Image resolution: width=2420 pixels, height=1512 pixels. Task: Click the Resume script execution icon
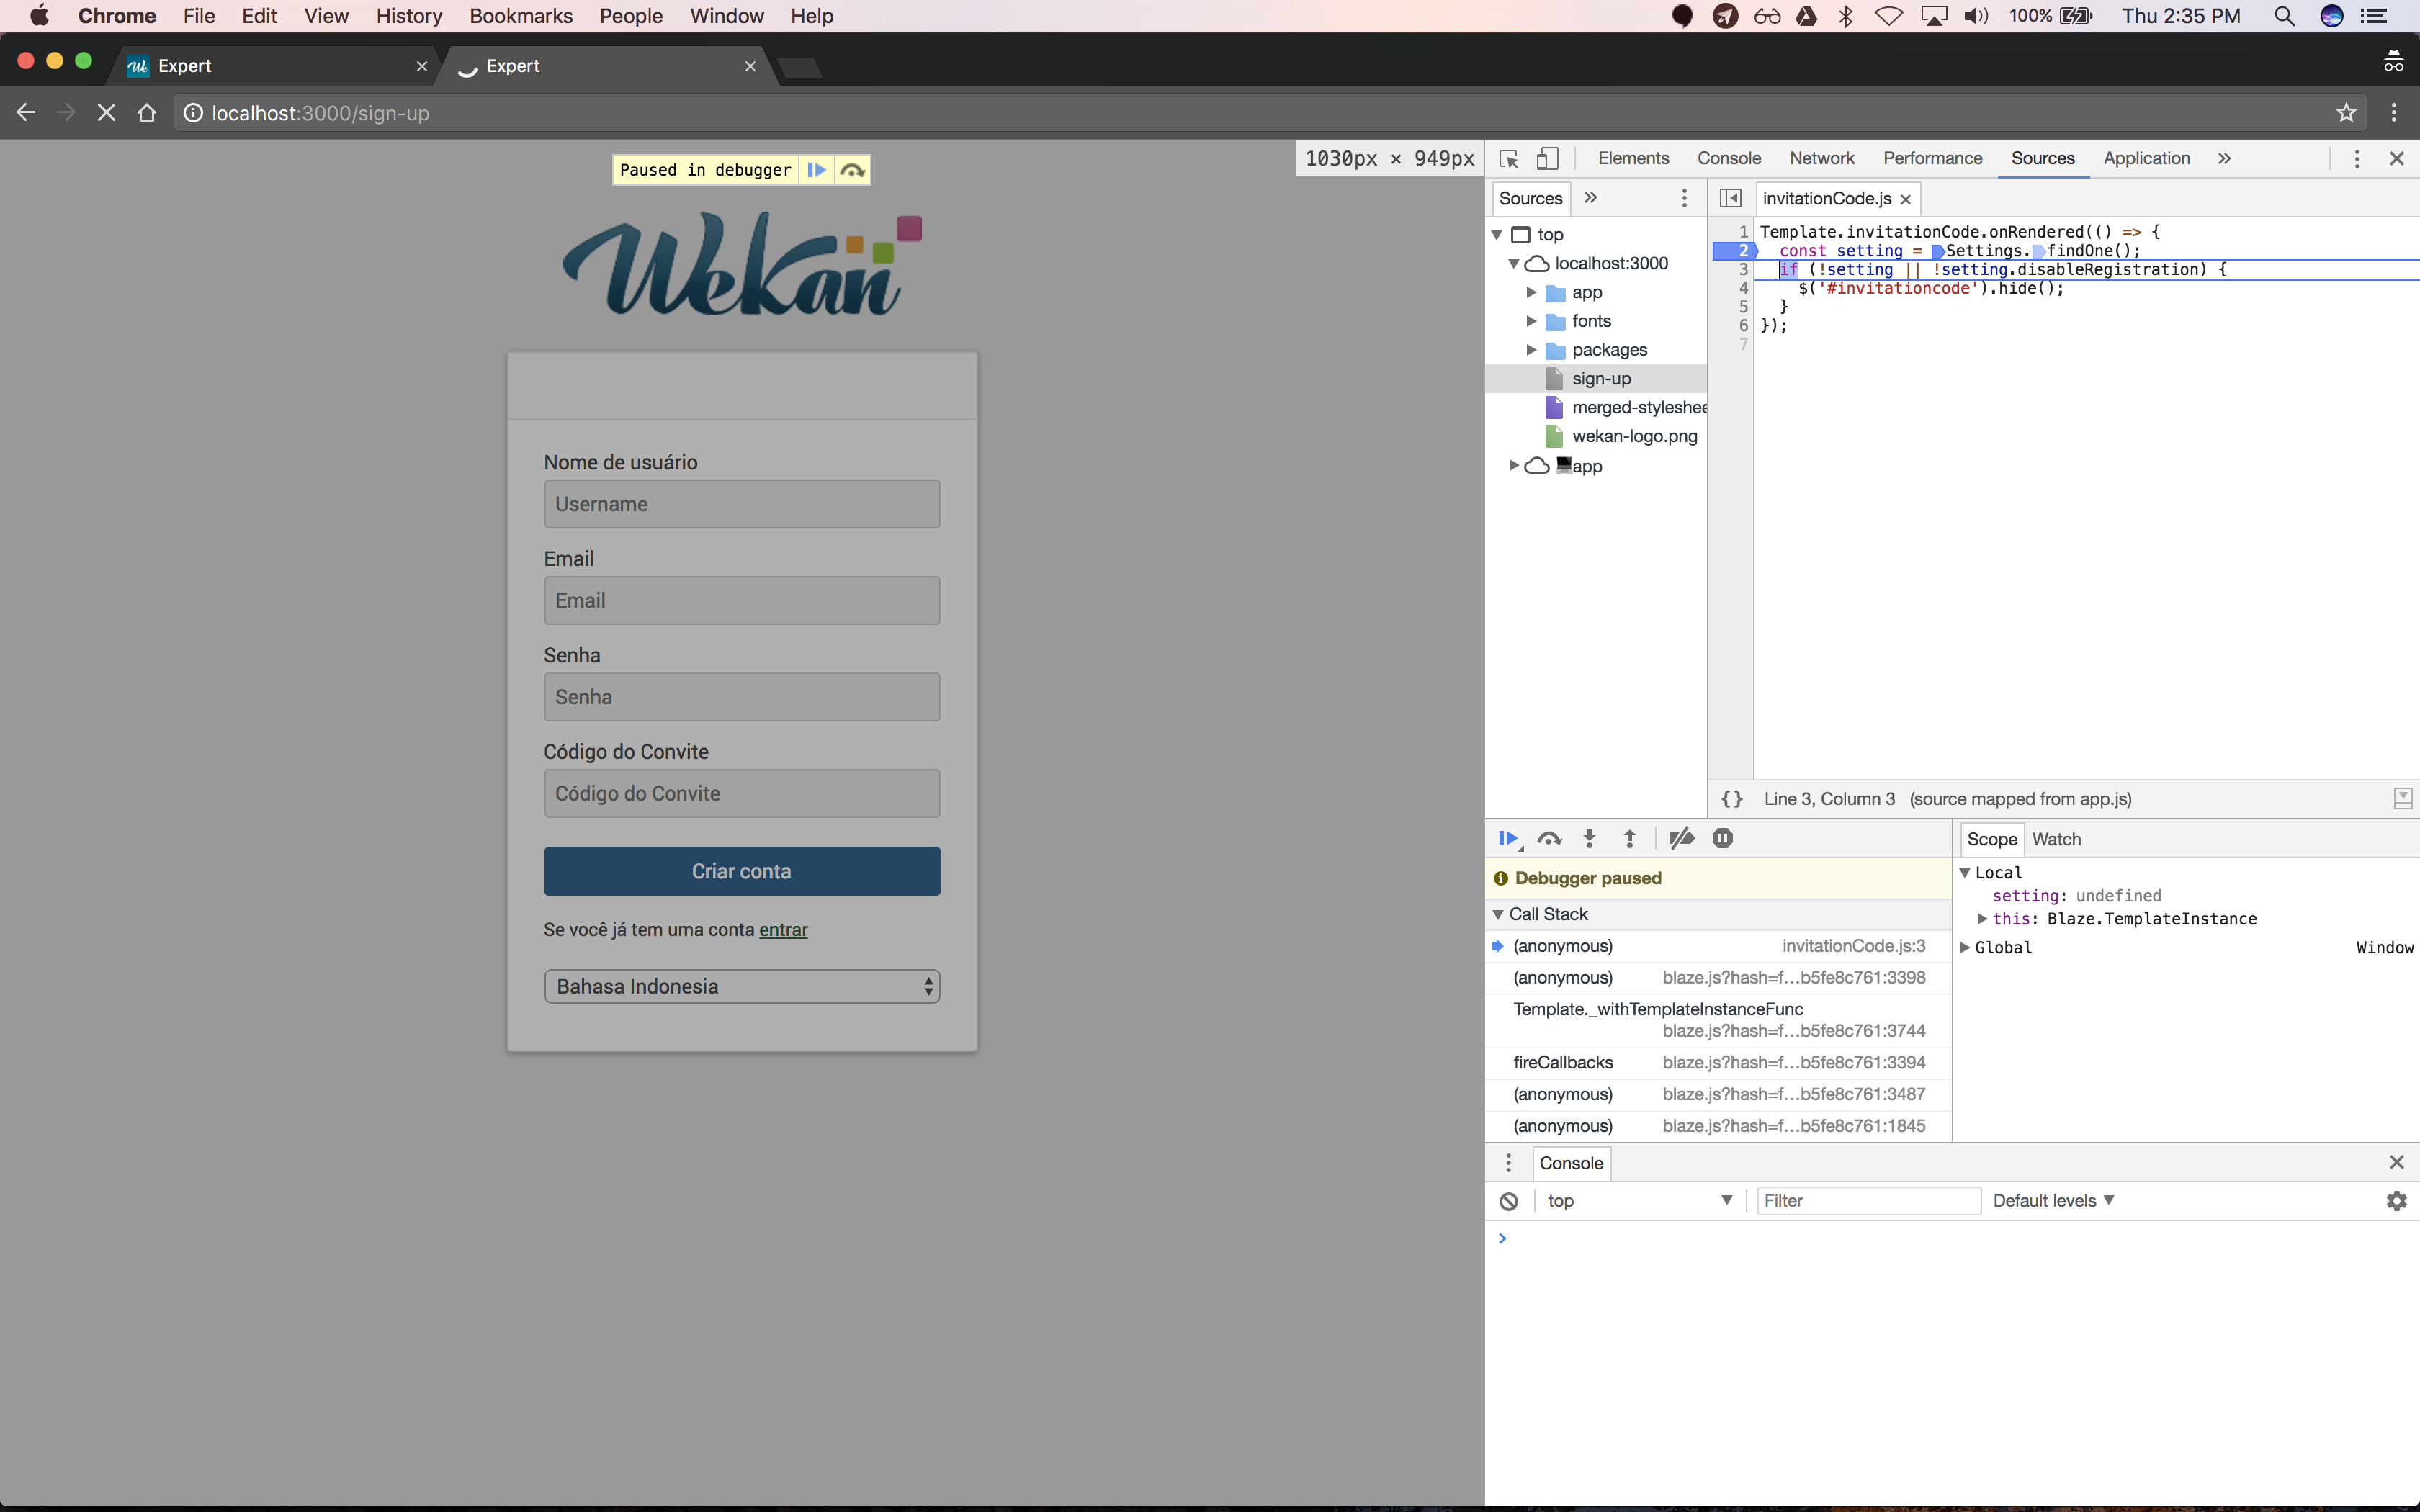point(1508,838)
